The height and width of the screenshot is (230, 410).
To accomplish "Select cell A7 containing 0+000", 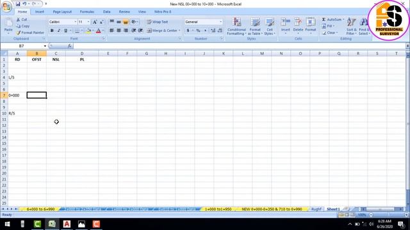I will [x=17, y=95].
